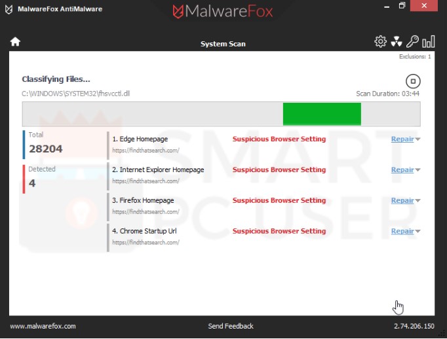The height and width of the screenshot is (339, 447).
Task: Click the MalwareFox shield logo in title bar
Action: click(9, 9)
